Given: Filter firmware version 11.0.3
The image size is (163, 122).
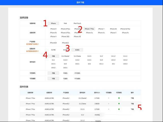Looking at the screenshot, I should tap(65, 60).
